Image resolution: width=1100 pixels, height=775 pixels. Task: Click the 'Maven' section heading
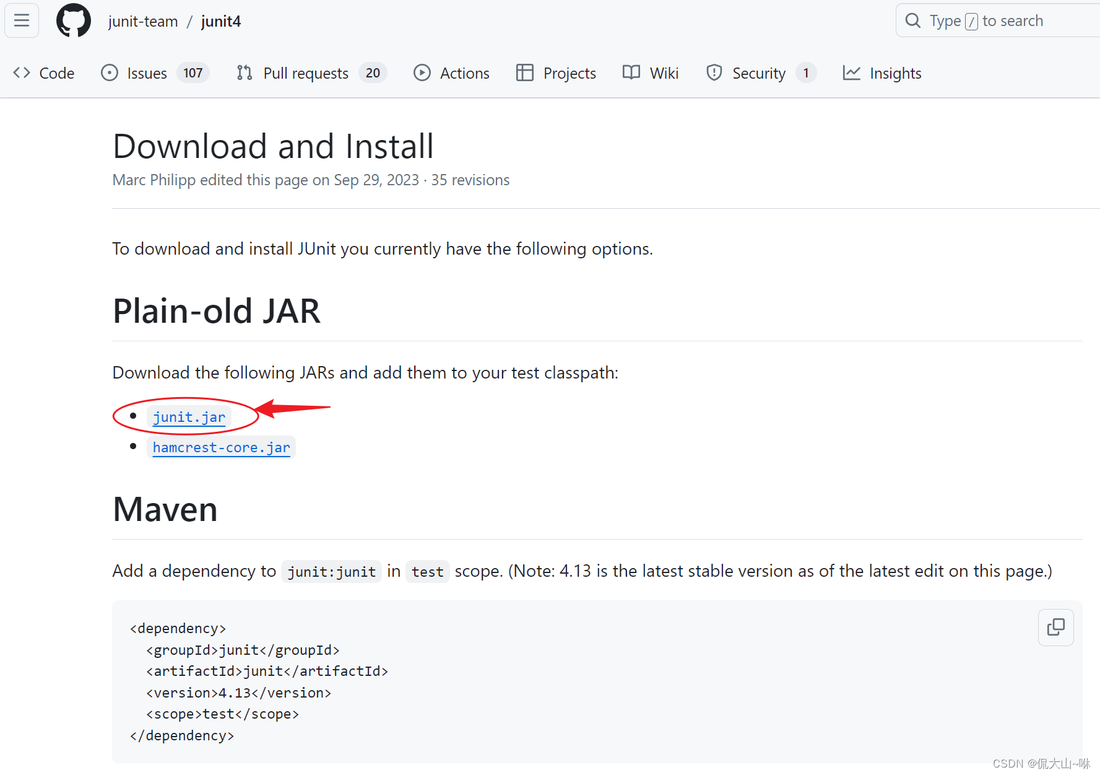coord(165,509)
